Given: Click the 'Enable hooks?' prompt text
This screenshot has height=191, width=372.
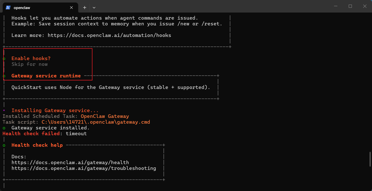Looking at the screenshot, I should click(x=31, y=58).
